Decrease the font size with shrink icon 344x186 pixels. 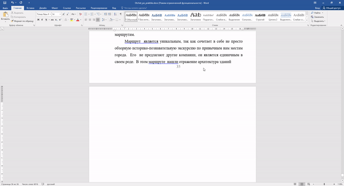[x=68, y=14]
